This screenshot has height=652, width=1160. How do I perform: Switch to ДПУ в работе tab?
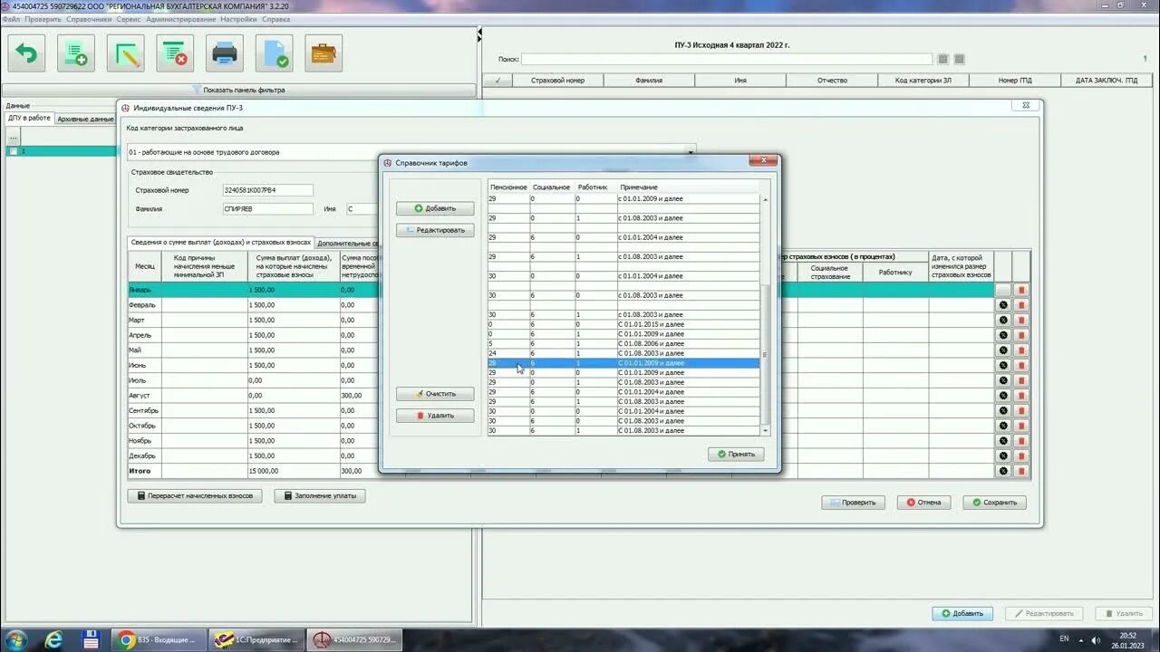(29, 118)
